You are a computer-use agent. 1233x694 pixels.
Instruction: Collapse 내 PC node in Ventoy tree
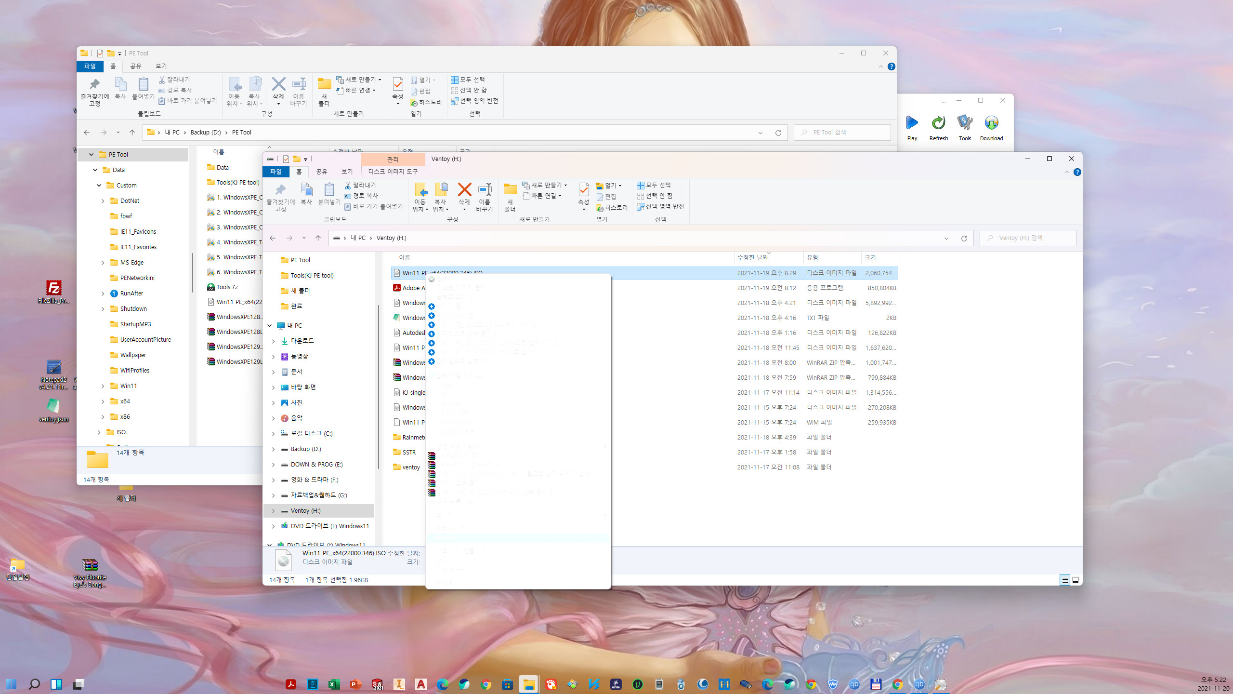click(270, 326)
